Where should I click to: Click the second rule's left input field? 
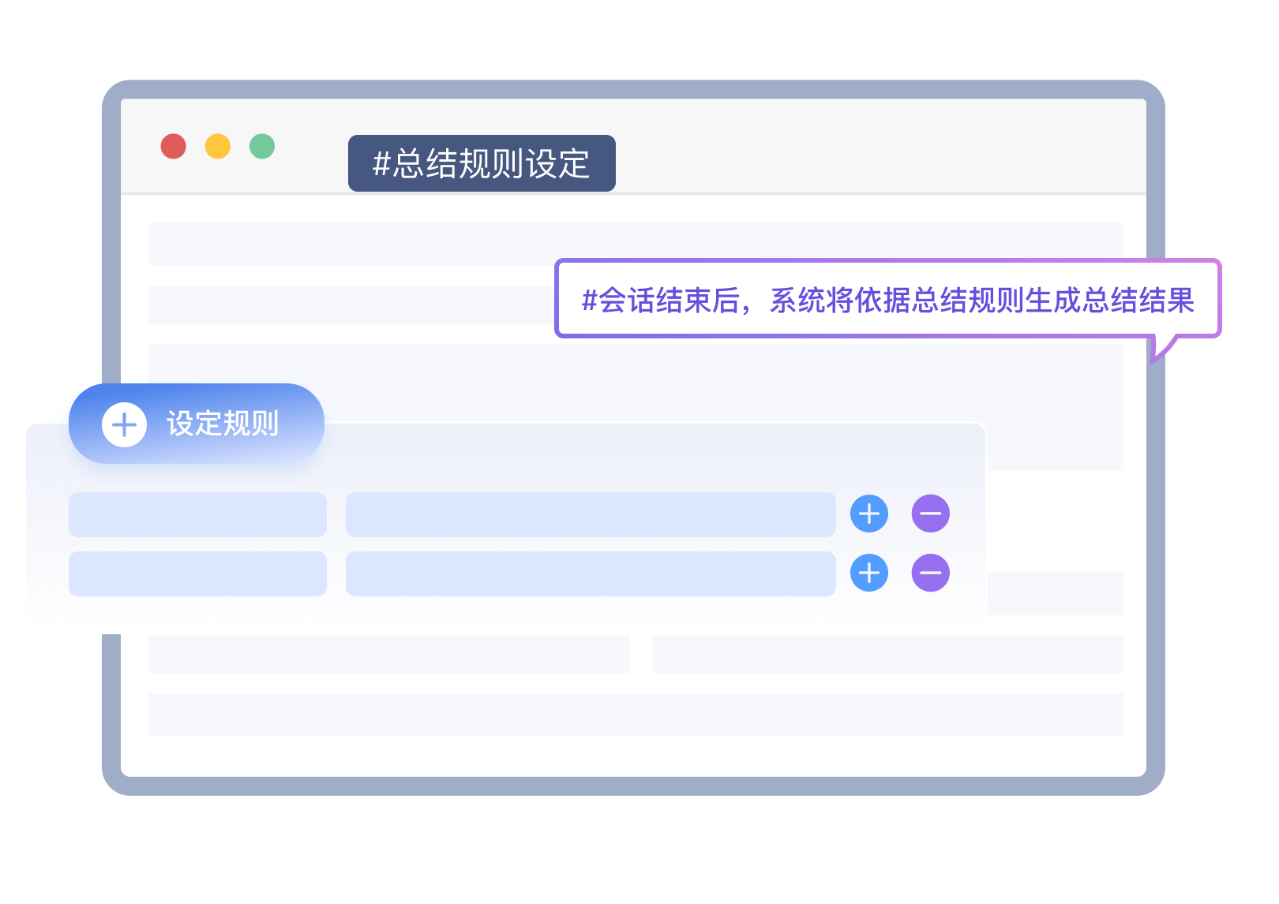coord(197,573)
